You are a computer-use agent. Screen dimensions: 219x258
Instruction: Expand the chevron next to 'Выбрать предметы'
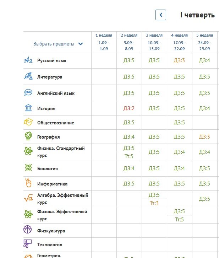[x=81, y=44]
